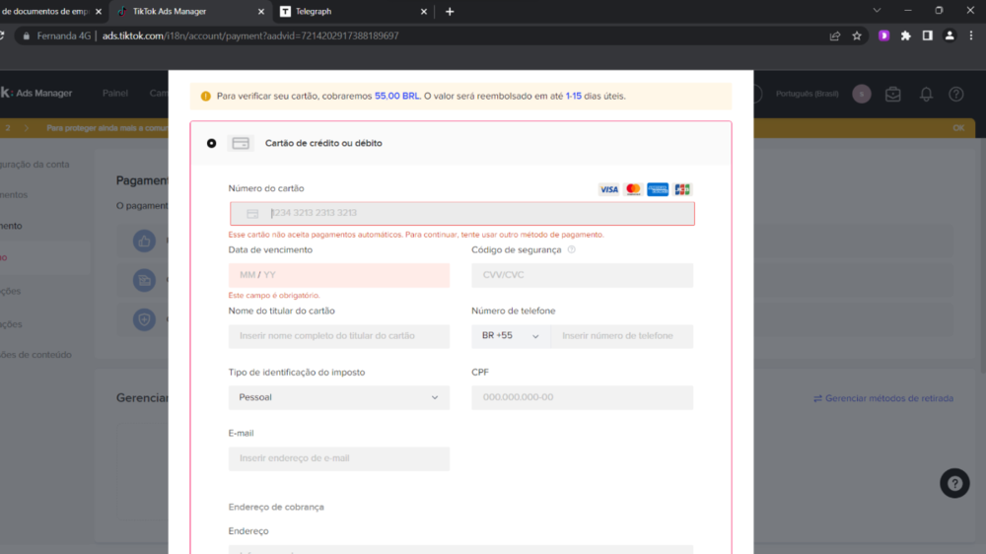Click the thumbs-up icon in payment section
This screenshot has height=554, width=986.
[x=144, y=241]
